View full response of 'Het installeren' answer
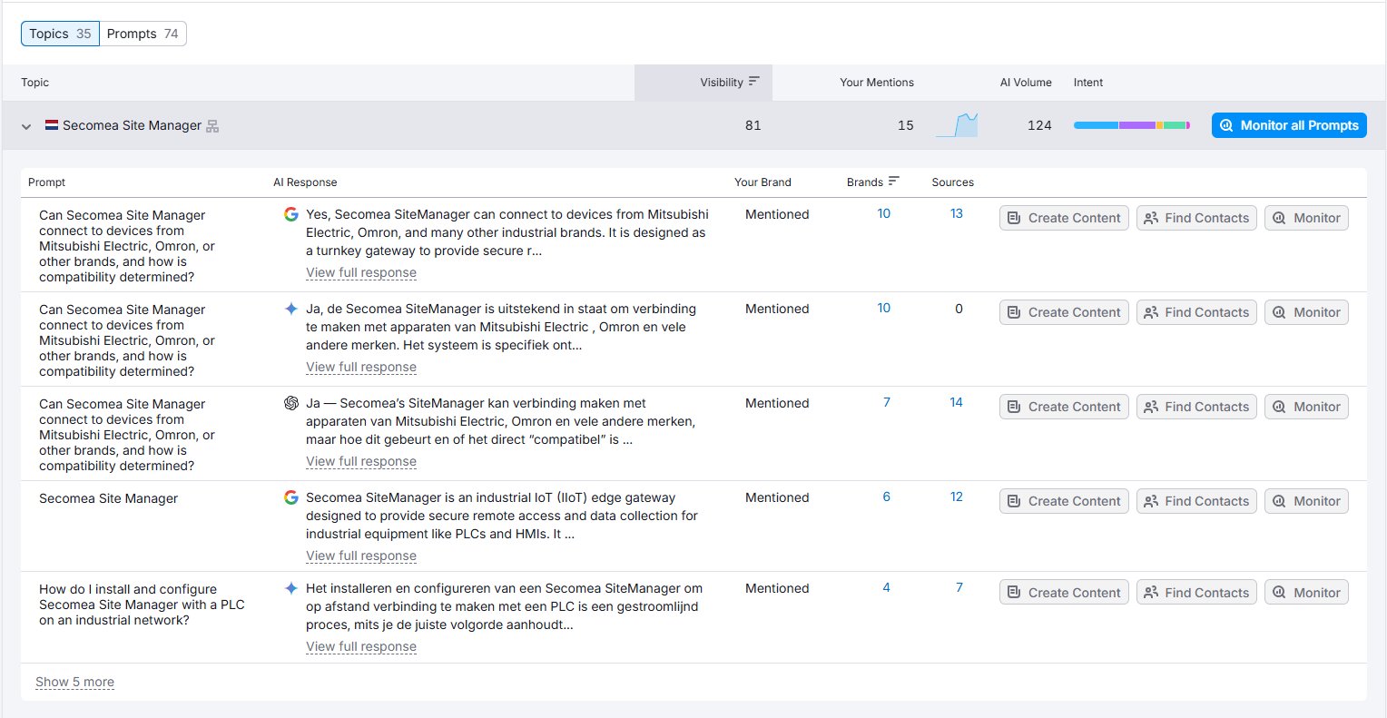The width and height of the screenshot is (1387, 718). 361,646
